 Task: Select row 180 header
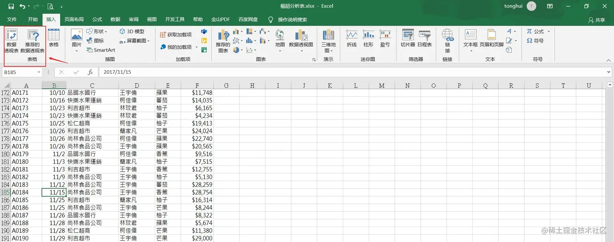pyautogui.click(x=6, y=154)
